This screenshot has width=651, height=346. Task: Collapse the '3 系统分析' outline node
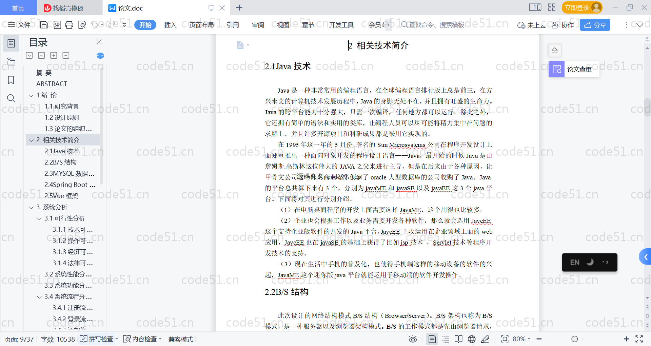(31, 207)
